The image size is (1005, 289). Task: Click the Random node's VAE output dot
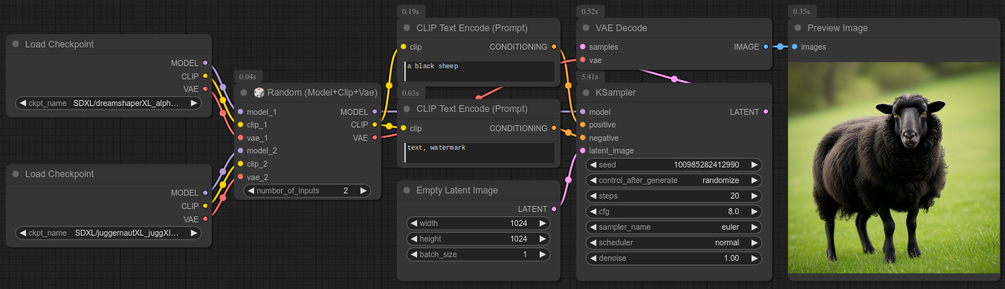(375, 138)
